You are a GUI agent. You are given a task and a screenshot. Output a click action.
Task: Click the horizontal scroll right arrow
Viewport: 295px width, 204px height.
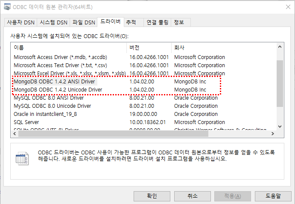[x=273, y=134]
